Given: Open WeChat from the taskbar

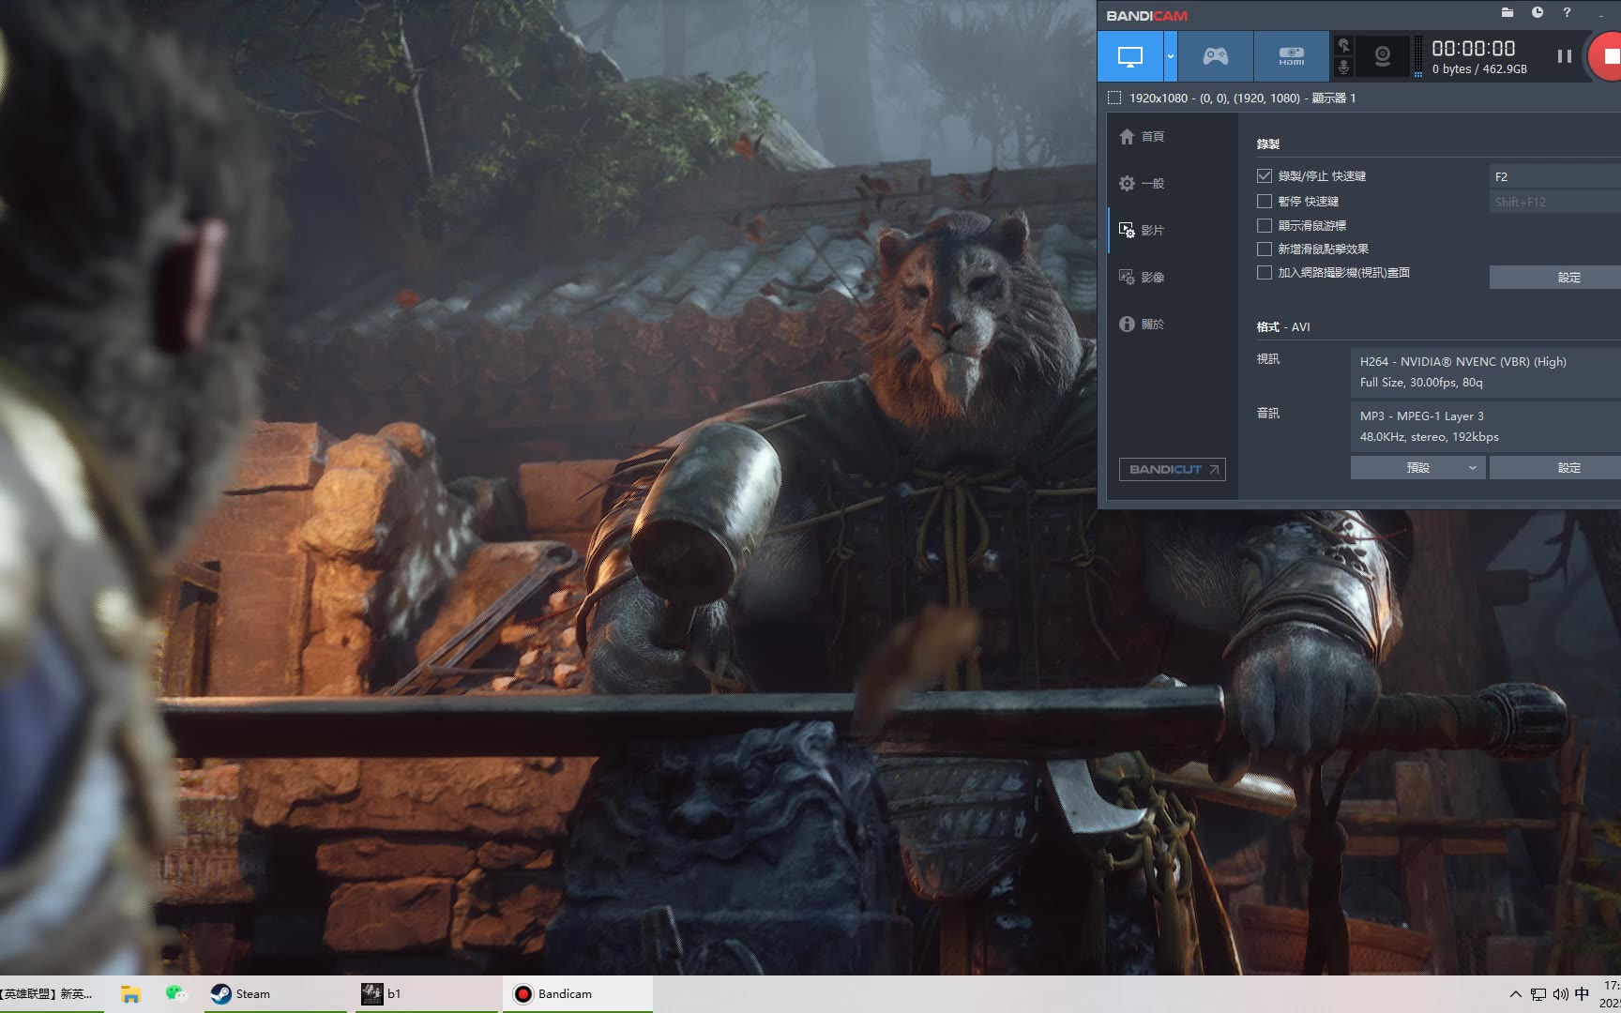Looking at the screenshot, I should pyautogui.click(x=175, y=994).
